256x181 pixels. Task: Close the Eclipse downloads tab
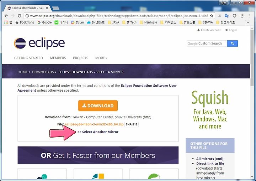pyautogui.click(x=47, y=8)
